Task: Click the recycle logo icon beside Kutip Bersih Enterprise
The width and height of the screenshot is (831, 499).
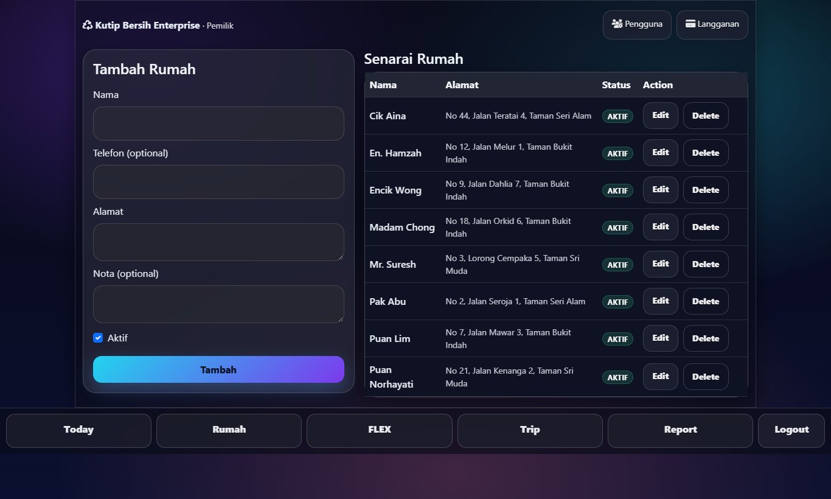Action: tap(88, 26)
